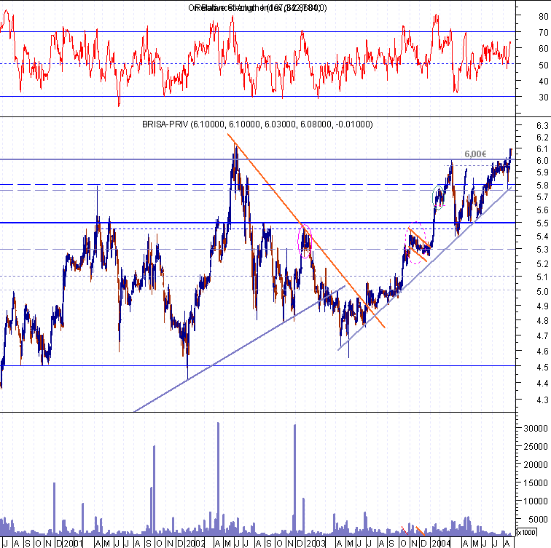551x548 pixels.
Task: Click the 30 level on RSI axis
Action: tap(543, 97)
